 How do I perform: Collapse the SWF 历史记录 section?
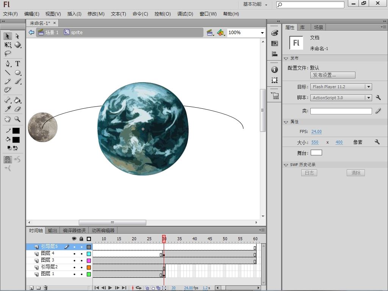[x=286, y=165]
